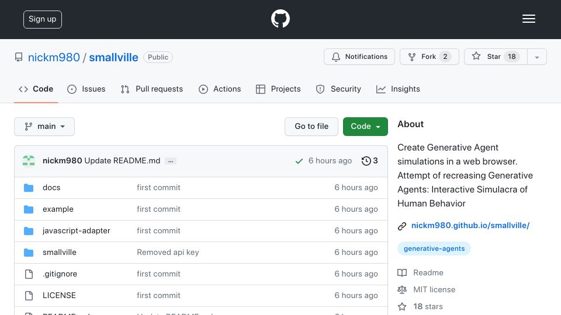
Task: Click the Public visibility badge
Action: coord(158,57)
